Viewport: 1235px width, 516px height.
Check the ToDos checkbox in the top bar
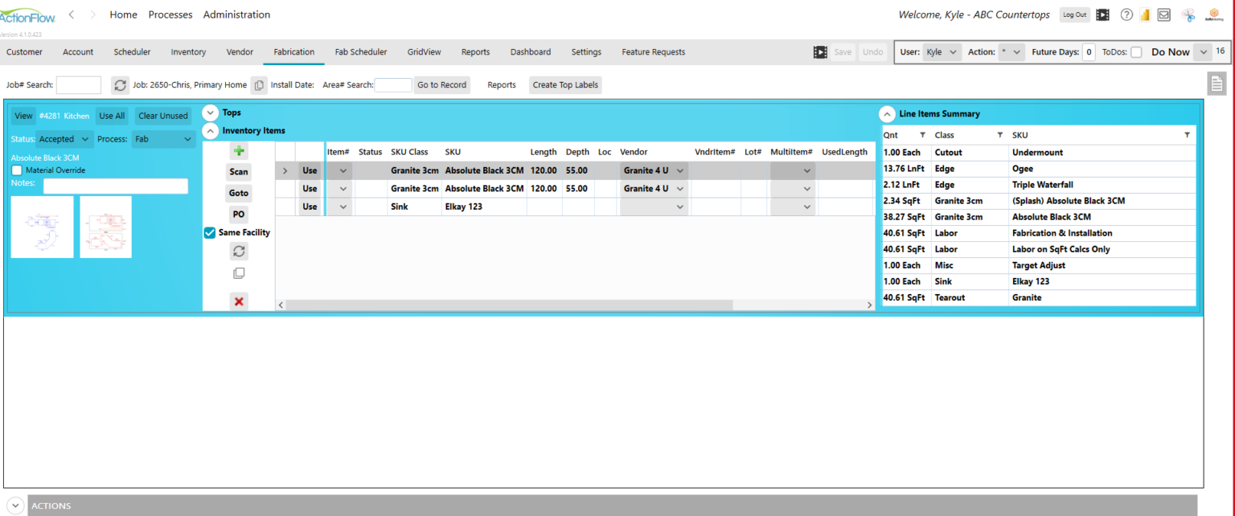[1136, 51]
